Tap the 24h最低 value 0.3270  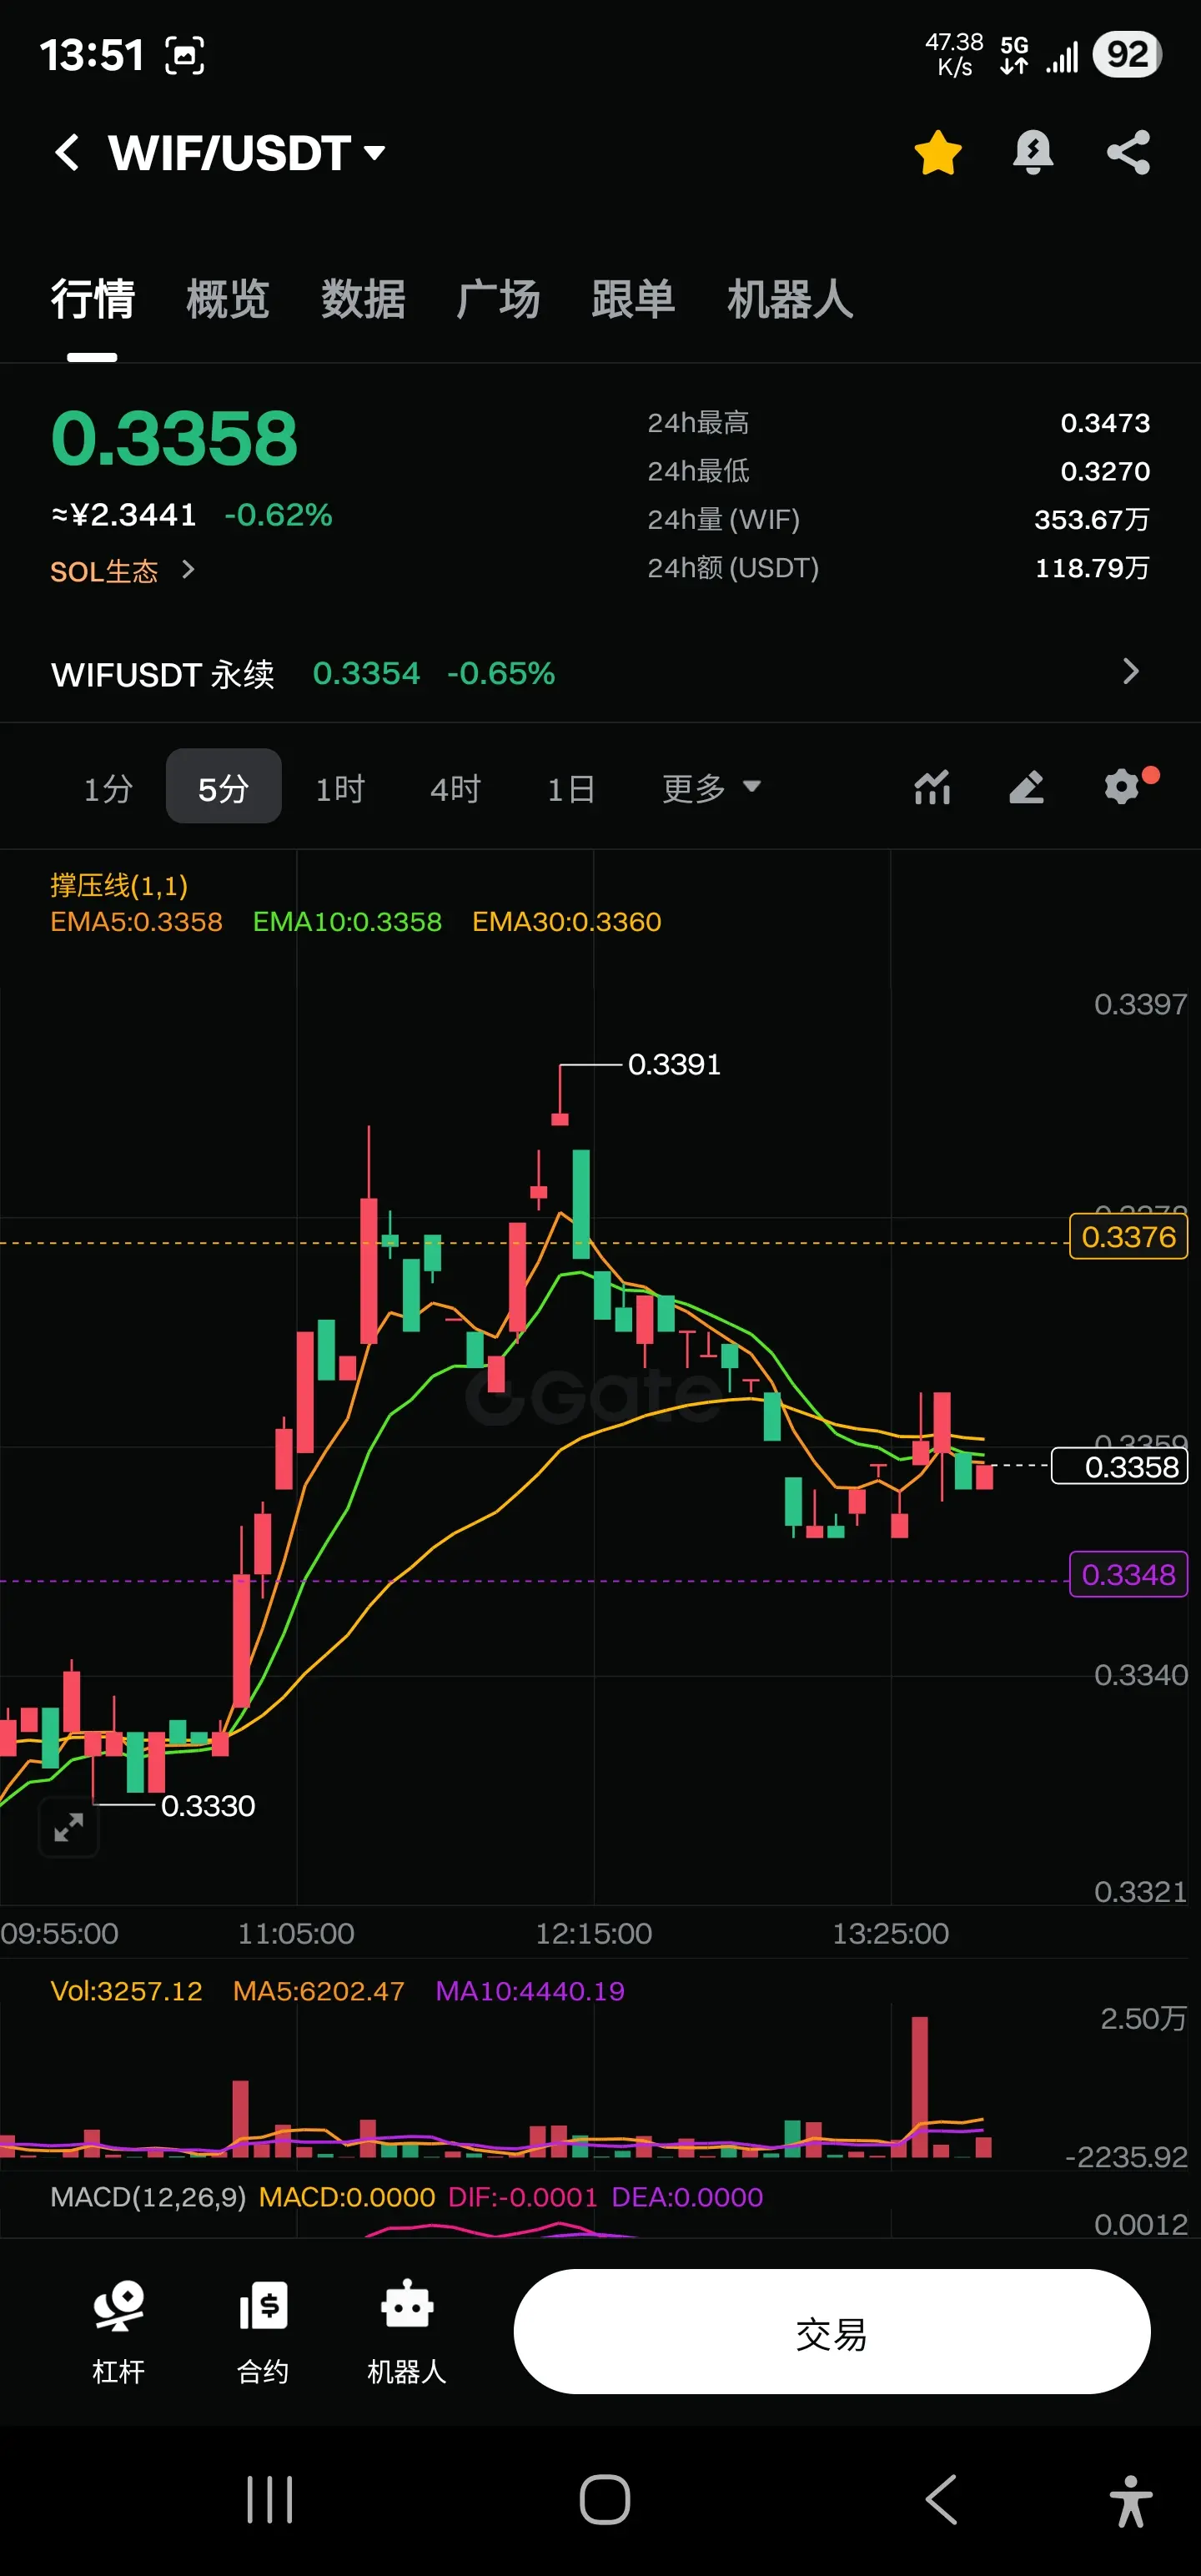(1105, 471)
